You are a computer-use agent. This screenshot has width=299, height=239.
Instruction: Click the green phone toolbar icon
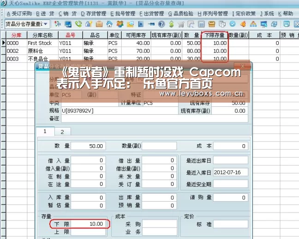[x=78, y=24]
